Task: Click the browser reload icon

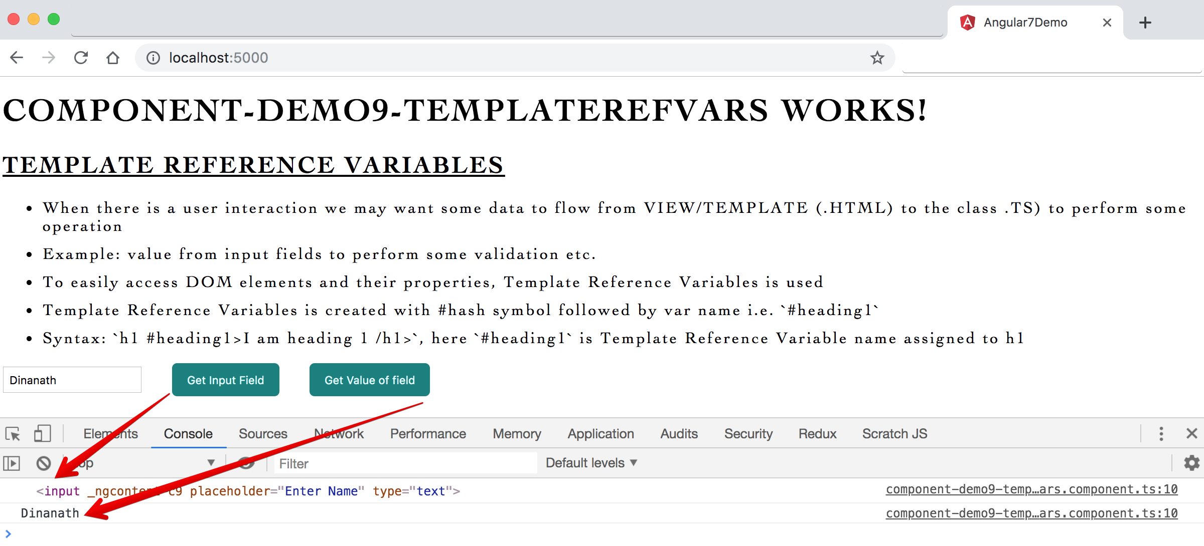Action: click(81, 58)
